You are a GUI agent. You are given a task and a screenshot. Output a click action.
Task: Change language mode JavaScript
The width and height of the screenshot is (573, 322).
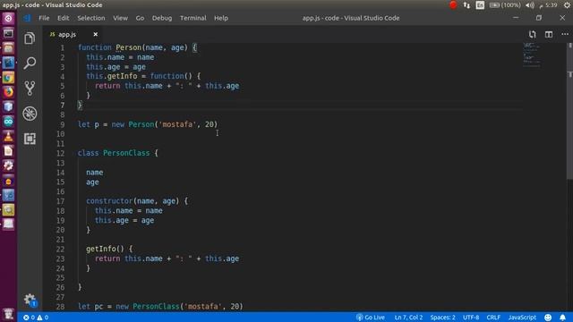[x=522, y=318]
